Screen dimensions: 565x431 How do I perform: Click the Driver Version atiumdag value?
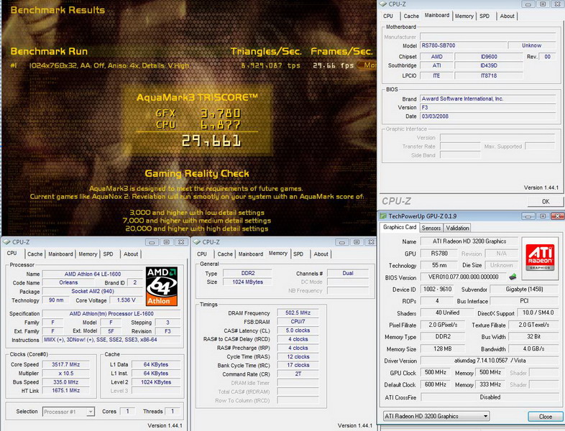[x=490, y=361]
